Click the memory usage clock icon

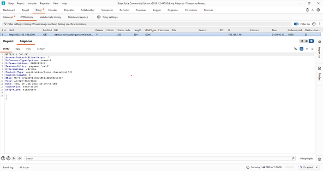(x=248, y=167)
